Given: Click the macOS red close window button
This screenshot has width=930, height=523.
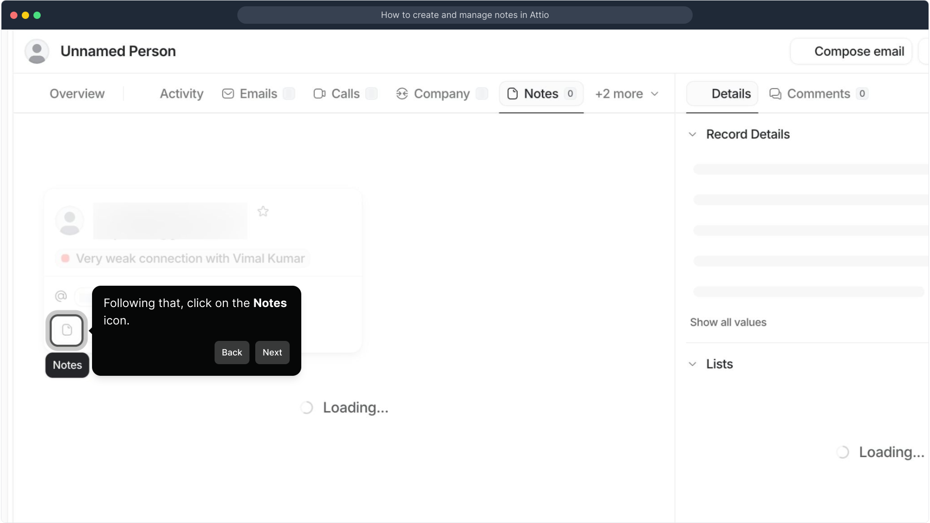Looking at the screenshot, I should [x=14, y=15].
